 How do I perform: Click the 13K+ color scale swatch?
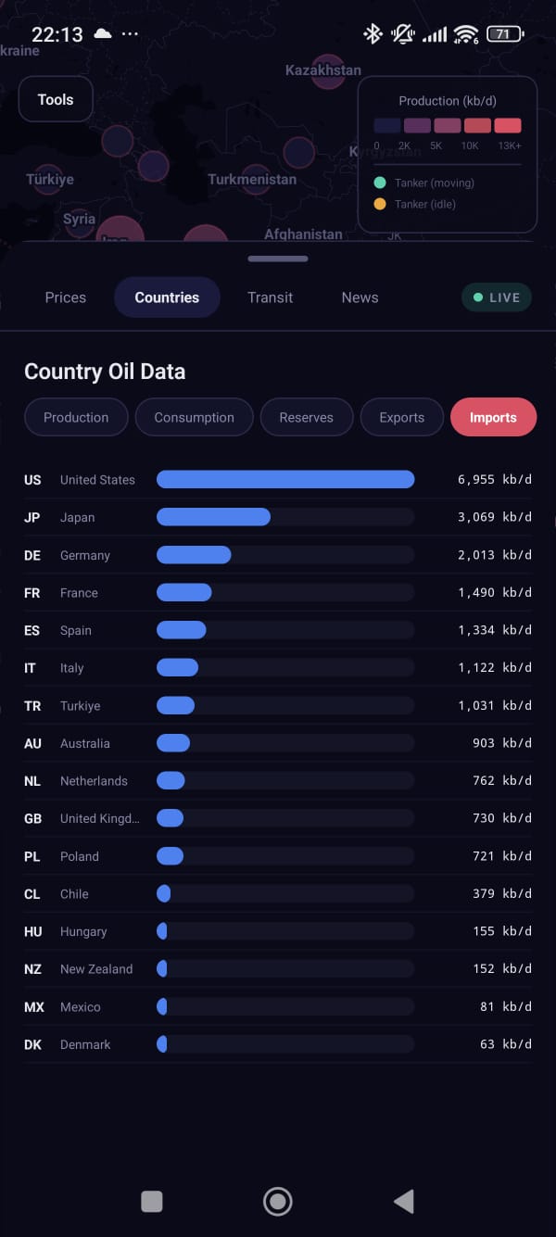pyautogui.click(x=507, y=125)
